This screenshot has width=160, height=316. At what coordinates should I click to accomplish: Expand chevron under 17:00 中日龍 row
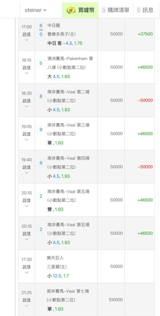(27, 40)
